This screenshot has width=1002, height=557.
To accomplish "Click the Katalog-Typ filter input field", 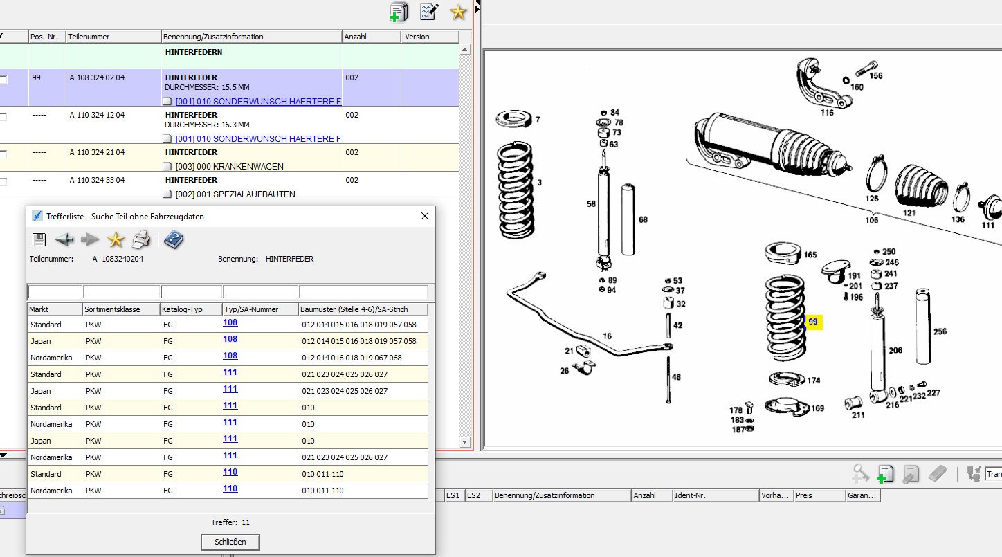I will pos(192,292).
